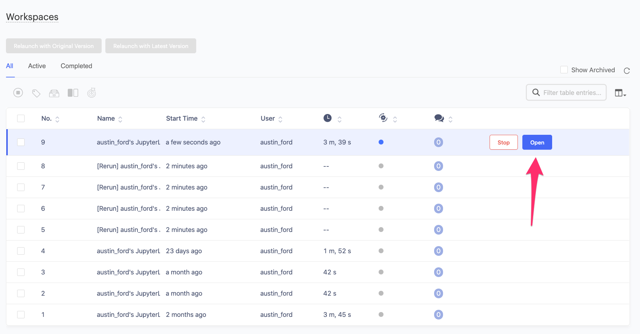This screenshot has width=640, height=334.
Task: Switch to the Active tab
Action: 37,66
